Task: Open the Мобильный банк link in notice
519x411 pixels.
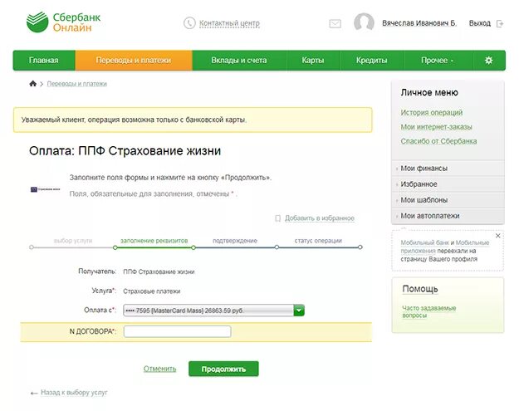Action: [x=425, y=242]
